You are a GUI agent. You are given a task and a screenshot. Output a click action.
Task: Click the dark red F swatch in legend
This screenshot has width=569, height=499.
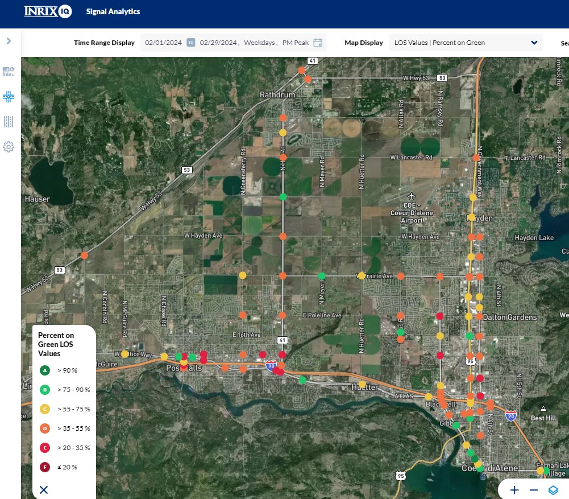(x=45, y=467)
